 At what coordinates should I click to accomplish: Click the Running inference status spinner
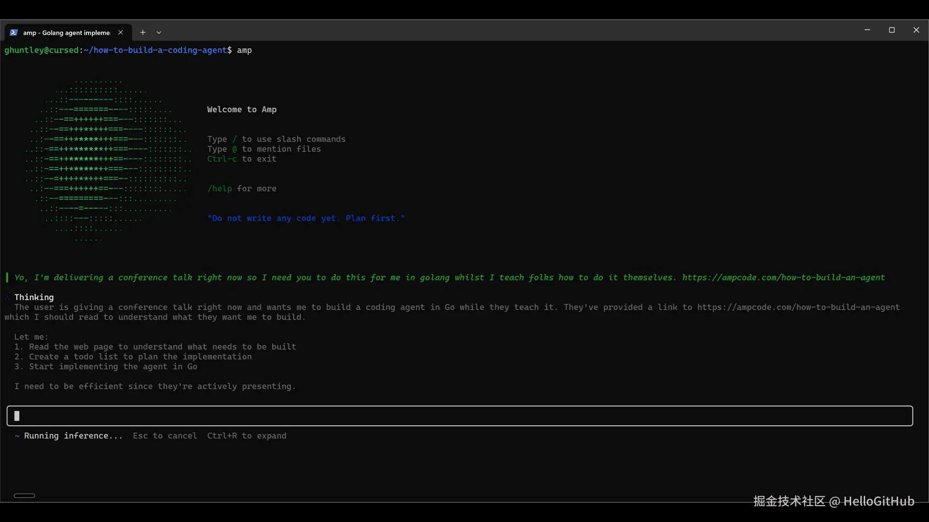point(17,436)
